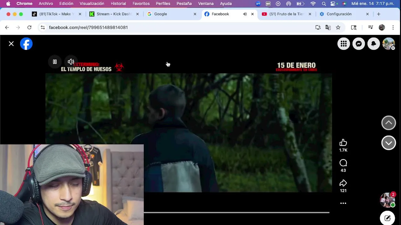Image resolution: width=401 pixels, height=225 pixels.
Task: Switch to the YouTube Fruto de la Tierra tab
Action: (x=286, y=14)
